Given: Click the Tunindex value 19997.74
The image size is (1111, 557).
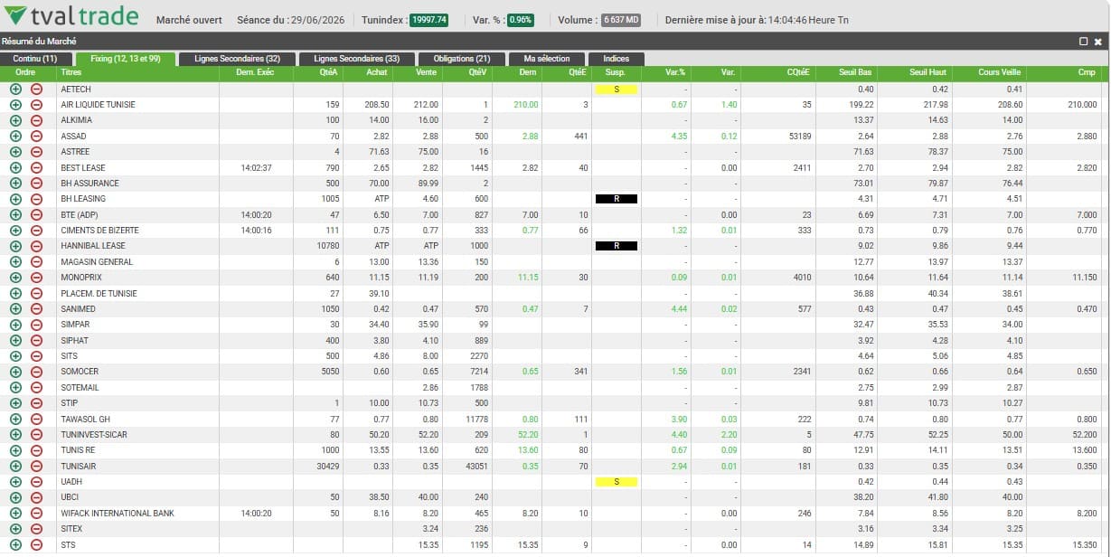Looking at the screenshot, I should 428,20.
